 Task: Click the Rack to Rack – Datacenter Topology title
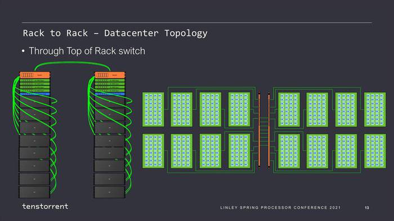coord(115,33)
